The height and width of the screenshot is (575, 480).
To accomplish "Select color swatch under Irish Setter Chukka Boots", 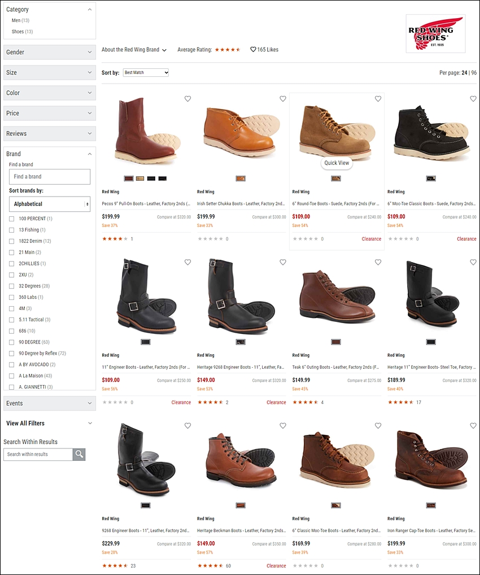I will pyautogui.click(x=241, y=178).
